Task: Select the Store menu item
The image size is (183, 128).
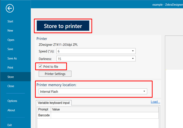Action: [10, 77]
